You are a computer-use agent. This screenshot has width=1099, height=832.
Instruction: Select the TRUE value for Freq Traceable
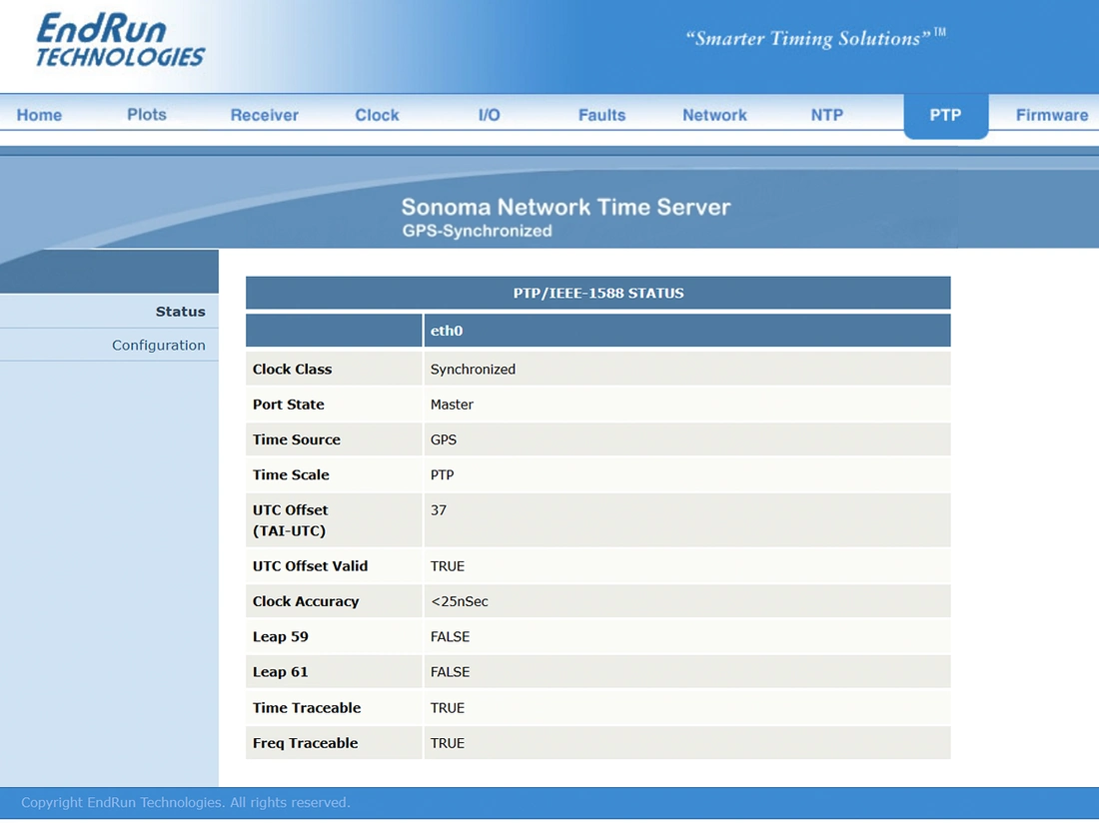click(448, 743)
